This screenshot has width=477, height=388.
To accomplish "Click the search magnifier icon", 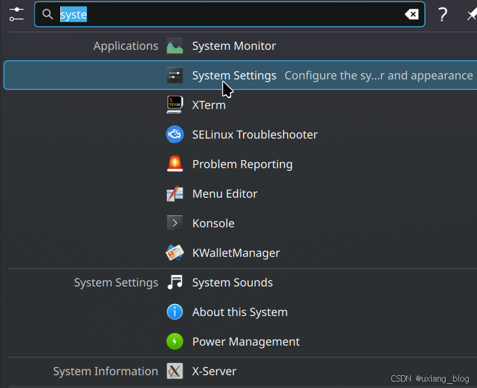I will [x=48, y=14].
